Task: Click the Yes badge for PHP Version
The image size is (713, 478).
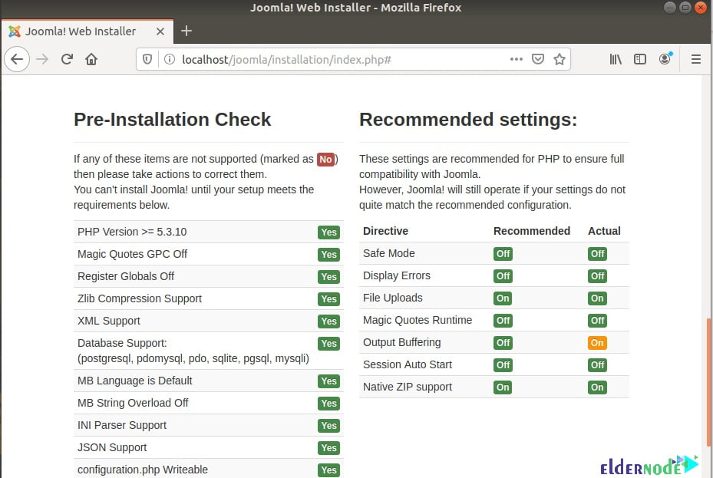Action: click(x=328, y=232)
